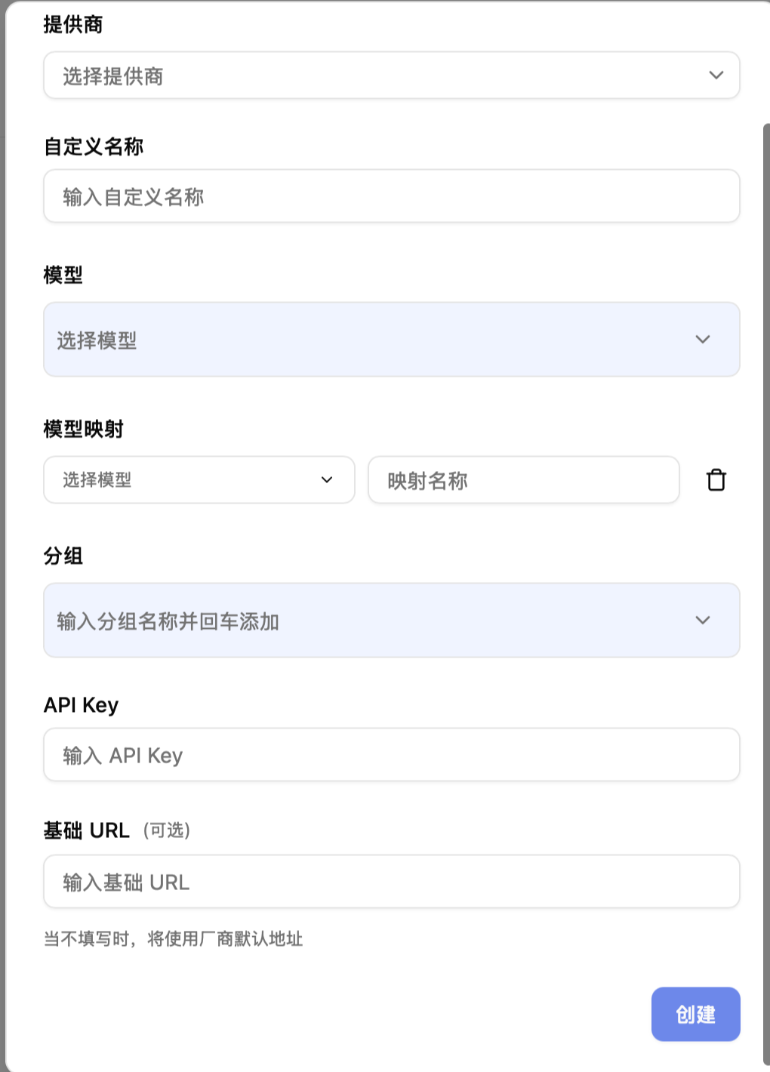Click the 可选 hint next to 基础 URL
Screen dimensions: 770x1072
(x=167, y=830)
